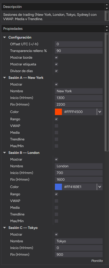Enable Trendline for London session
This screenshot has width=109, height=268.
[56, 214]
